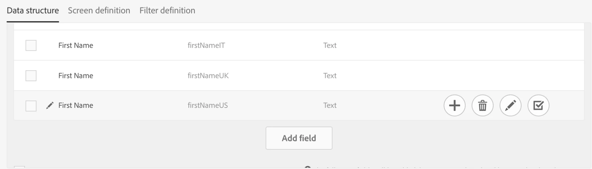This screenshot has width=592, height=169.
Task: Open the Filter definition tab
Action: click(x=167, y=10)
